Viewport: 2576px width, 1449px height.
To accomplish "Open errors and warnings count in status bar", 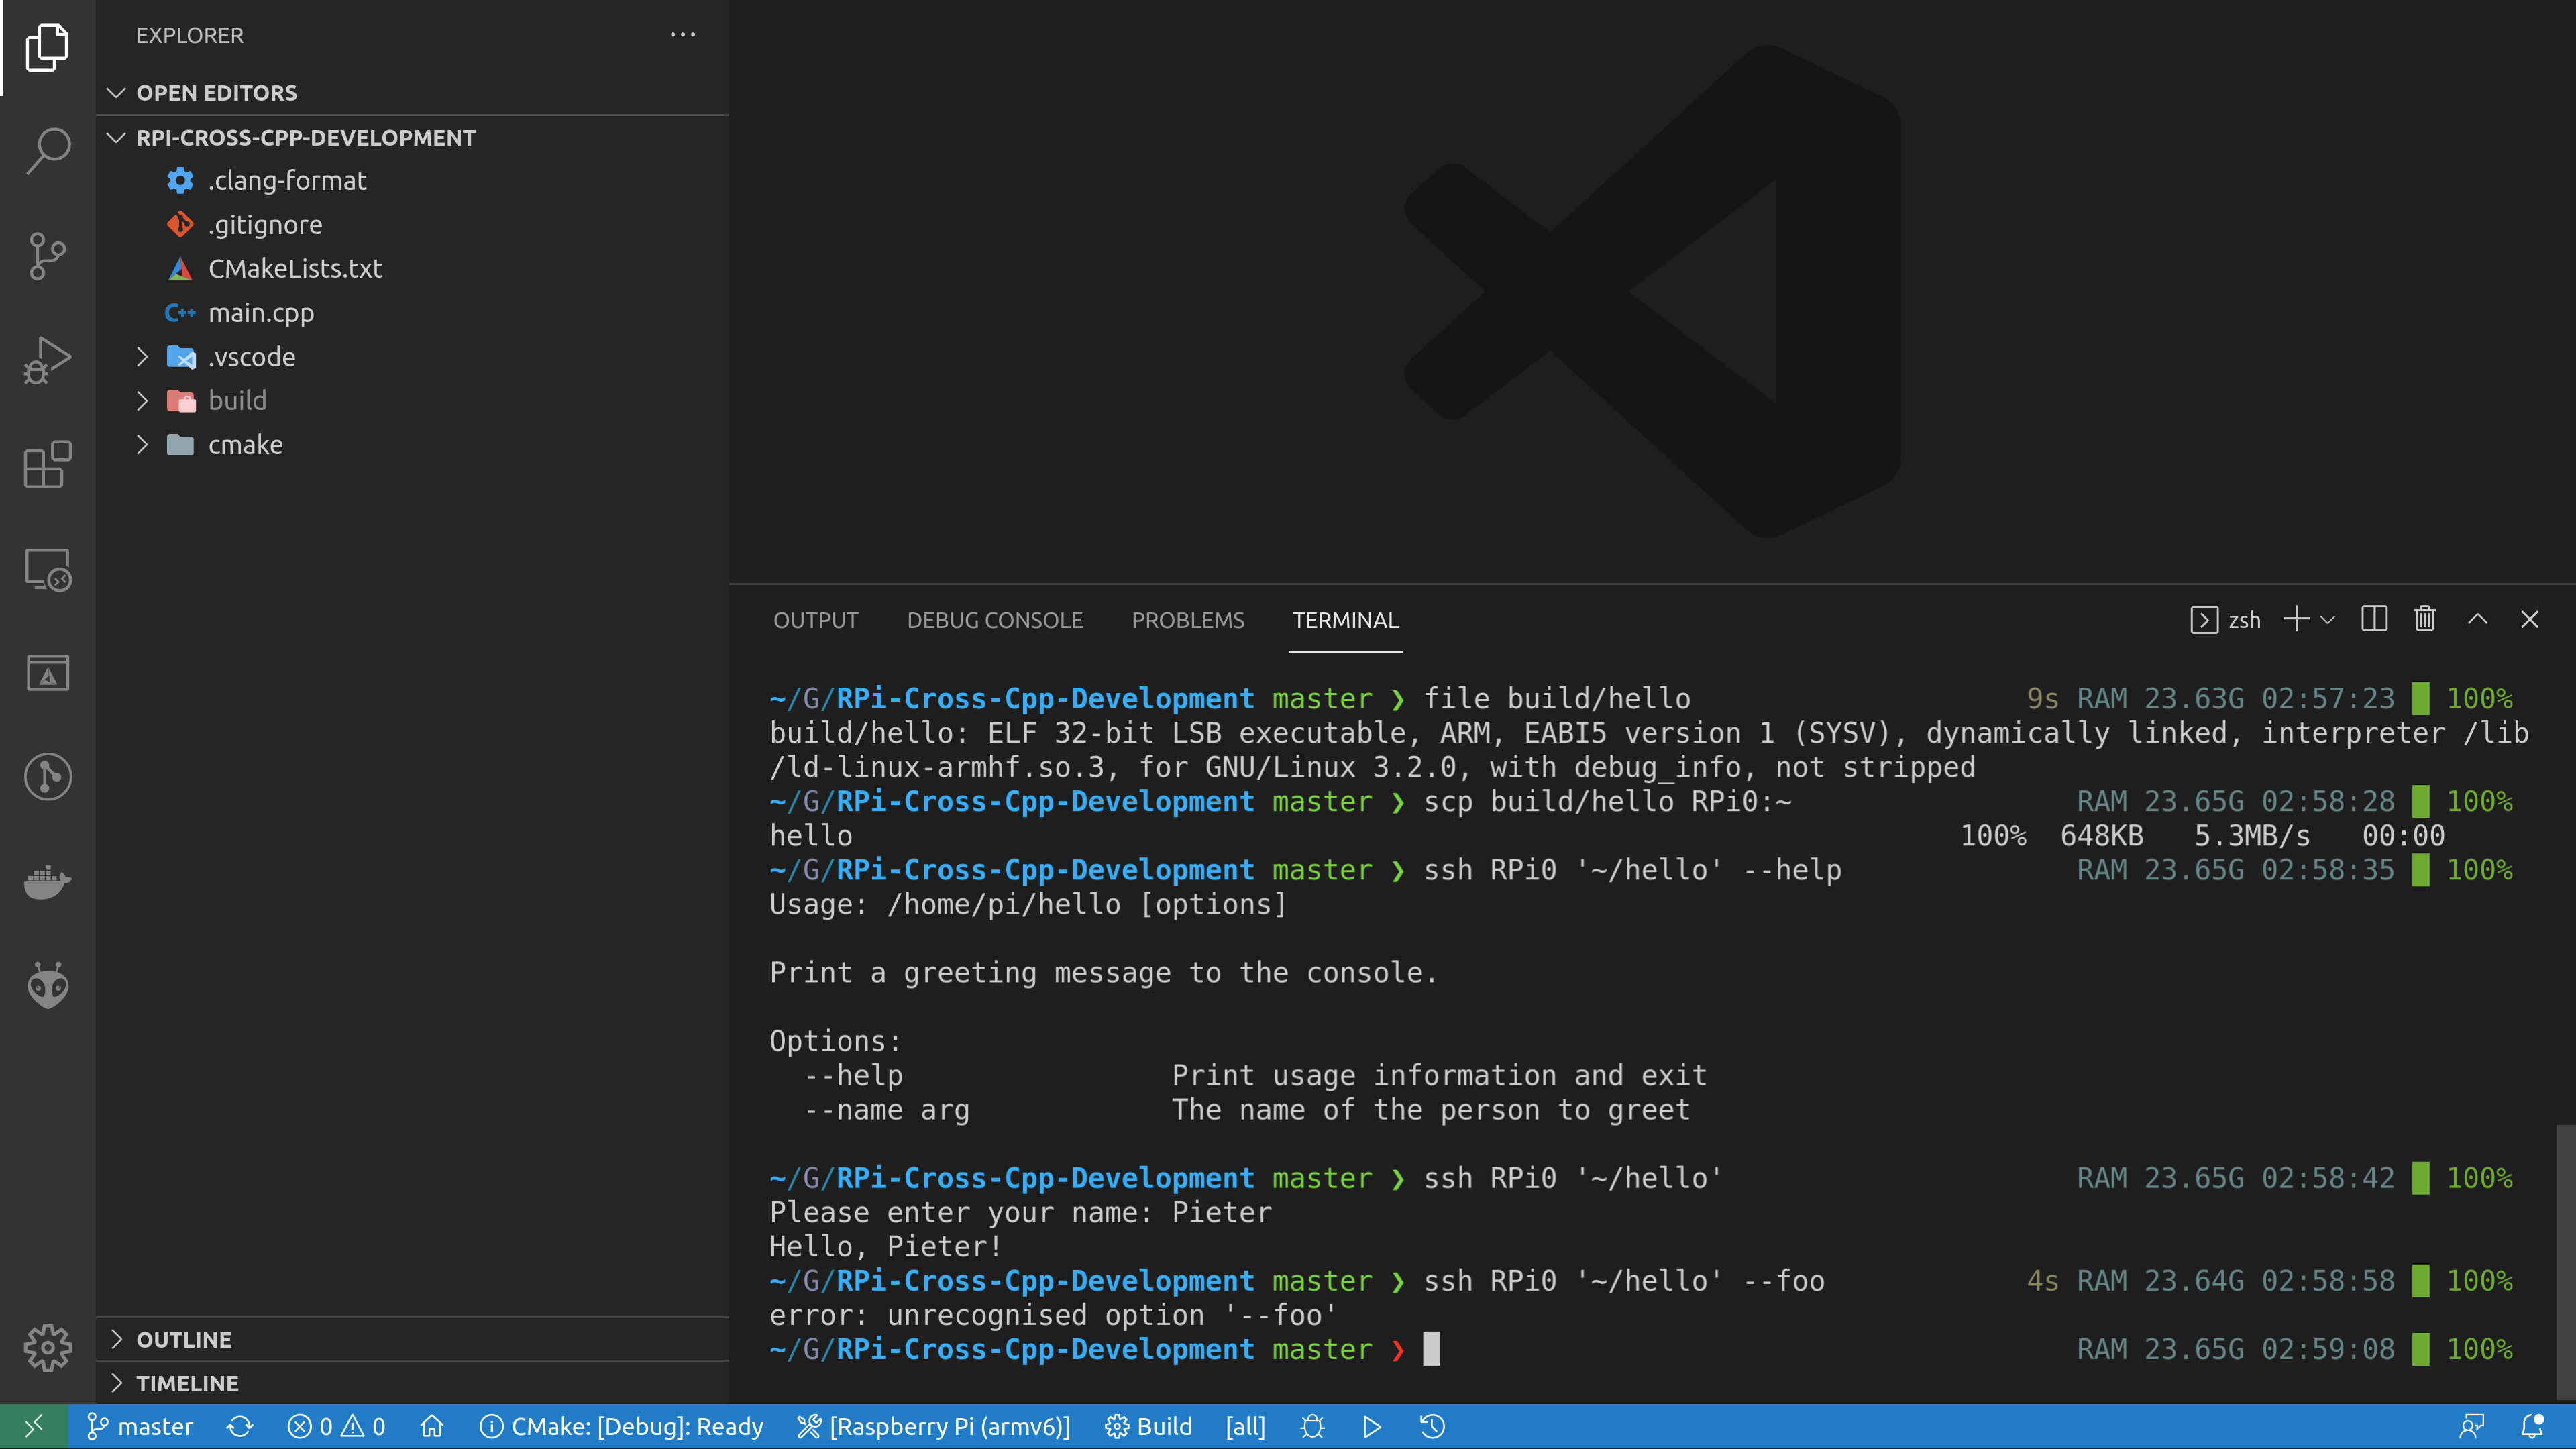I will pyautogui.click(x=336, y=1426).
